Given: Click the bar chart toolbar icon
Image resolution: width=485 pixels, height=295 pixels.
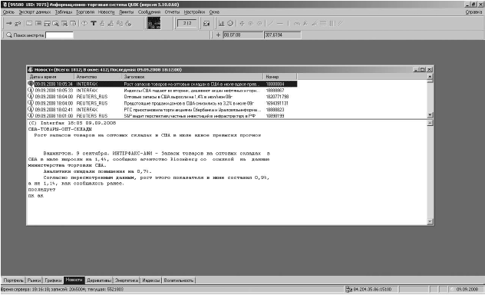Looking at the screenshot, I should coord(222,24).
